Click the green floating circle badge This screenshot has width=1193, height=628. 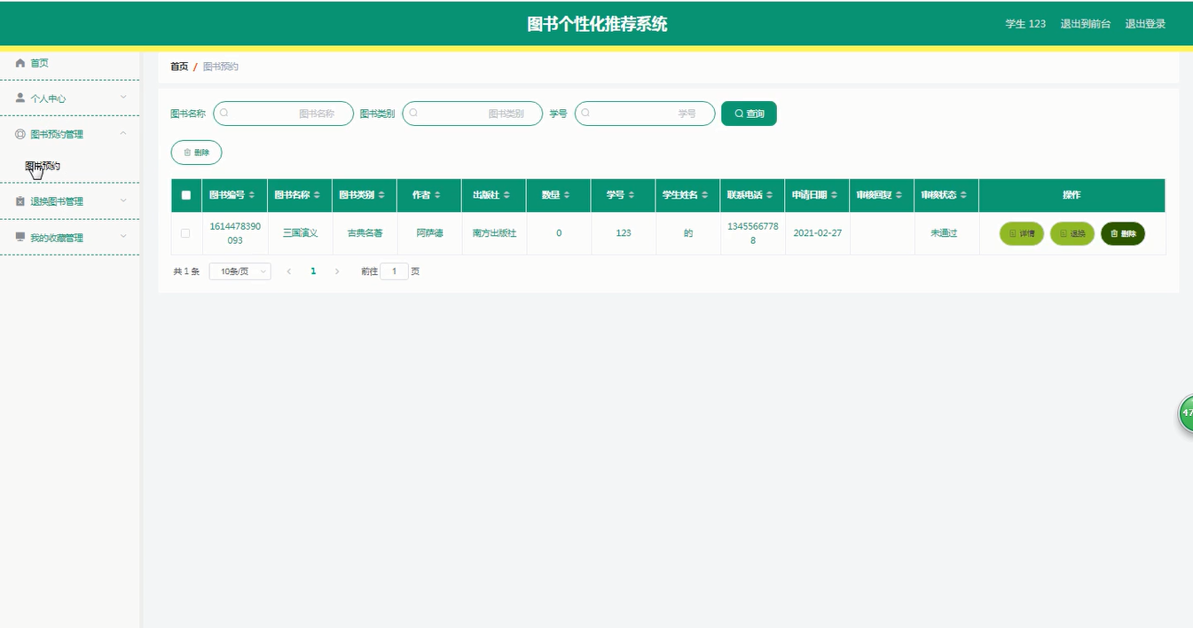1186,413
